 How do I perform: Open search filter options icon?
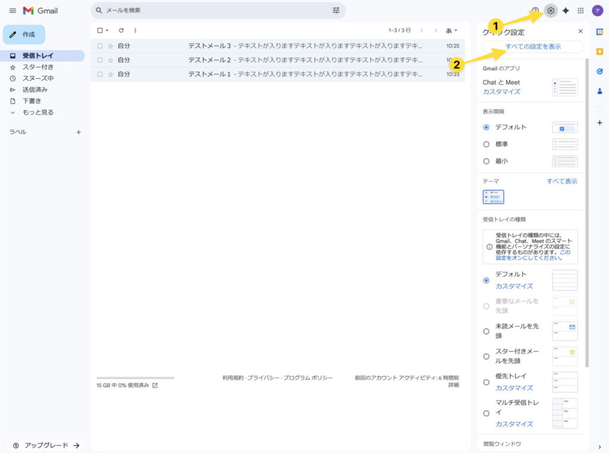pos(336,11)
